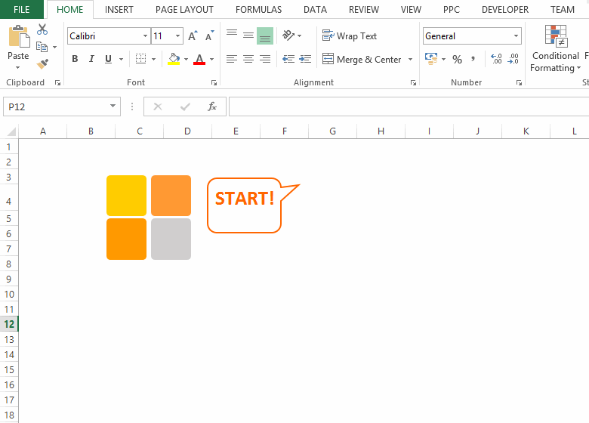
Task: Toggle underline formatting
Action: pos(108,59)
